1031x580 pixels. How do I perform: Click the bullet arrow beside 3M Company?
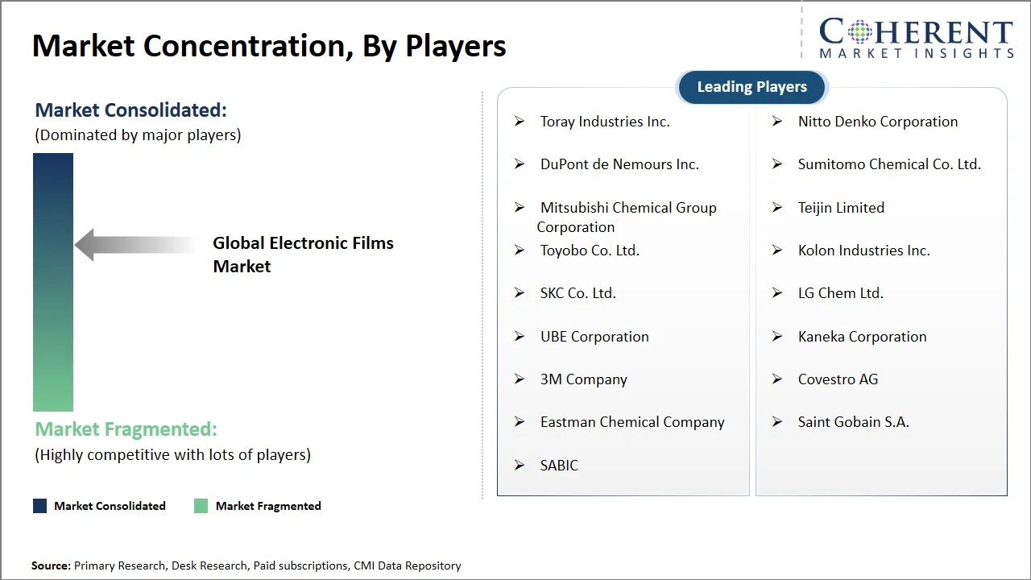point(520,379)
